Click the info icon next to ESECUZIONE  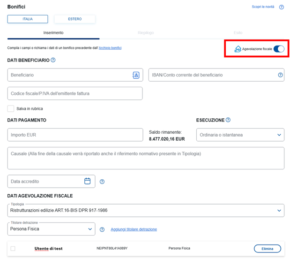[x=228, y=120]
